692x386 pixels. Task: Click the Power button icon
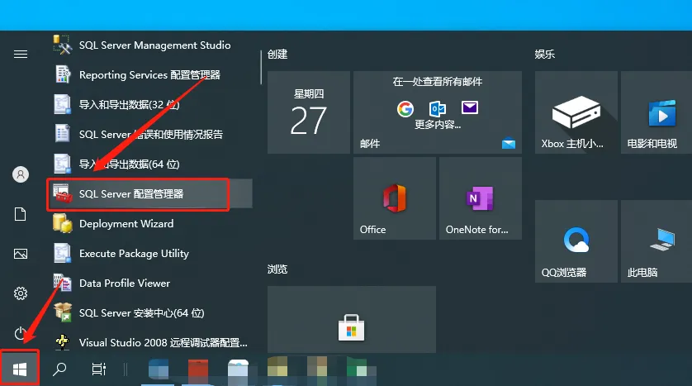(21, 333)
